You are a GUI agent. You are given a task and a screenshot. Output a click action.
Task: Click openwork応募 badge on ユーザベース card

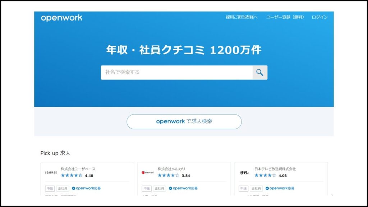pyautogui.click(x=86, y=188)
